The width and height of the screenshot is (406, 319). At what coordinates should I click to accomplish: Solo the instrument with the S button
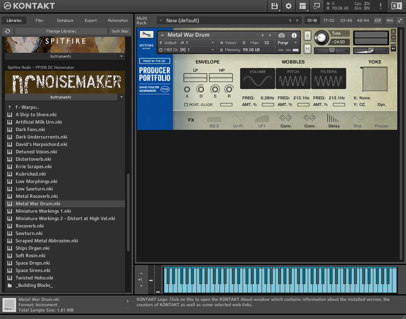pos(307,36)
